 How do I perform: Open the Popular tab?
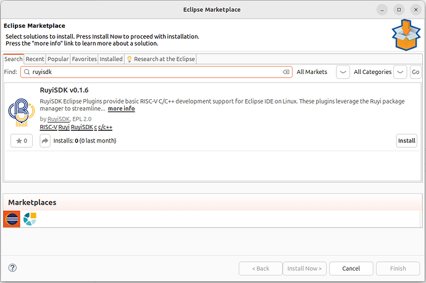coord(58,59)
